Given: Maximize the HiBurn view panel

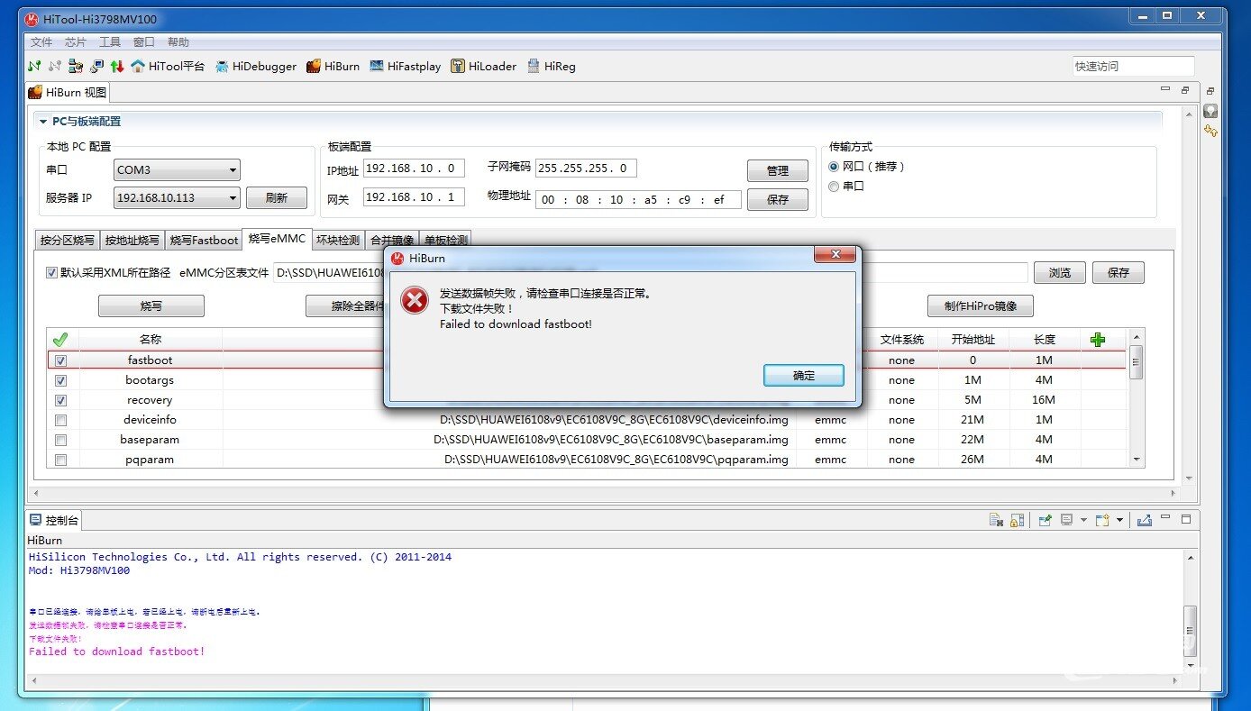Looking at the screenshot, I should [x=1185, y=90].
